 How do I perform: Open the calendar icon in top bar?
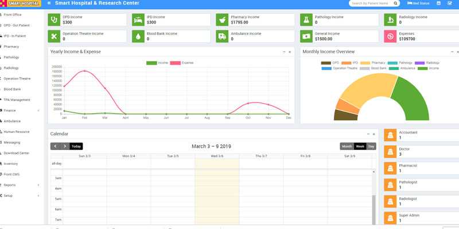click(439, 3)
